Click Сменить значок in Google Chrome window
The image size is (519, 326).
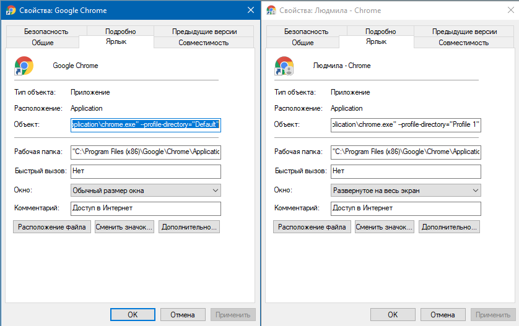click(124, 227)
